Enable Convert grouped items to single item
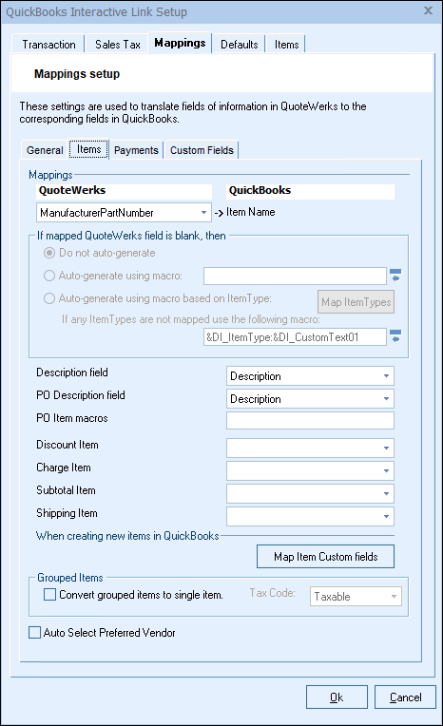443x726 pixels. click(49, 595)
